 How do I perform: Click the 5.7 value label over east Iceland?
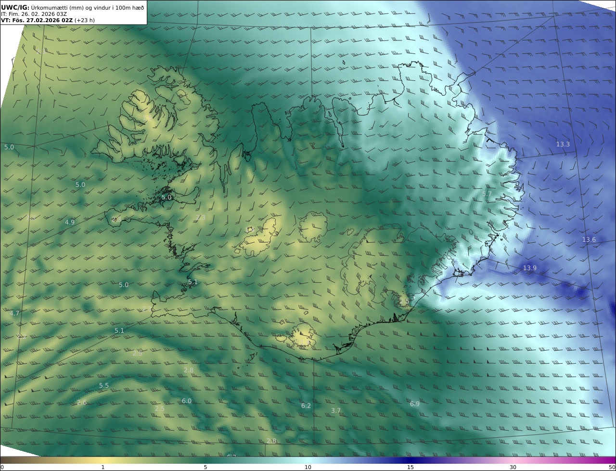click(x=487, y=194)
